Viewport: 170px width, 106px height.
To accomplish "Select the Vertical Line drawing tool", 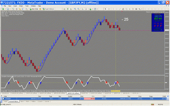I will pyautogui.click(x=113, y=9).
